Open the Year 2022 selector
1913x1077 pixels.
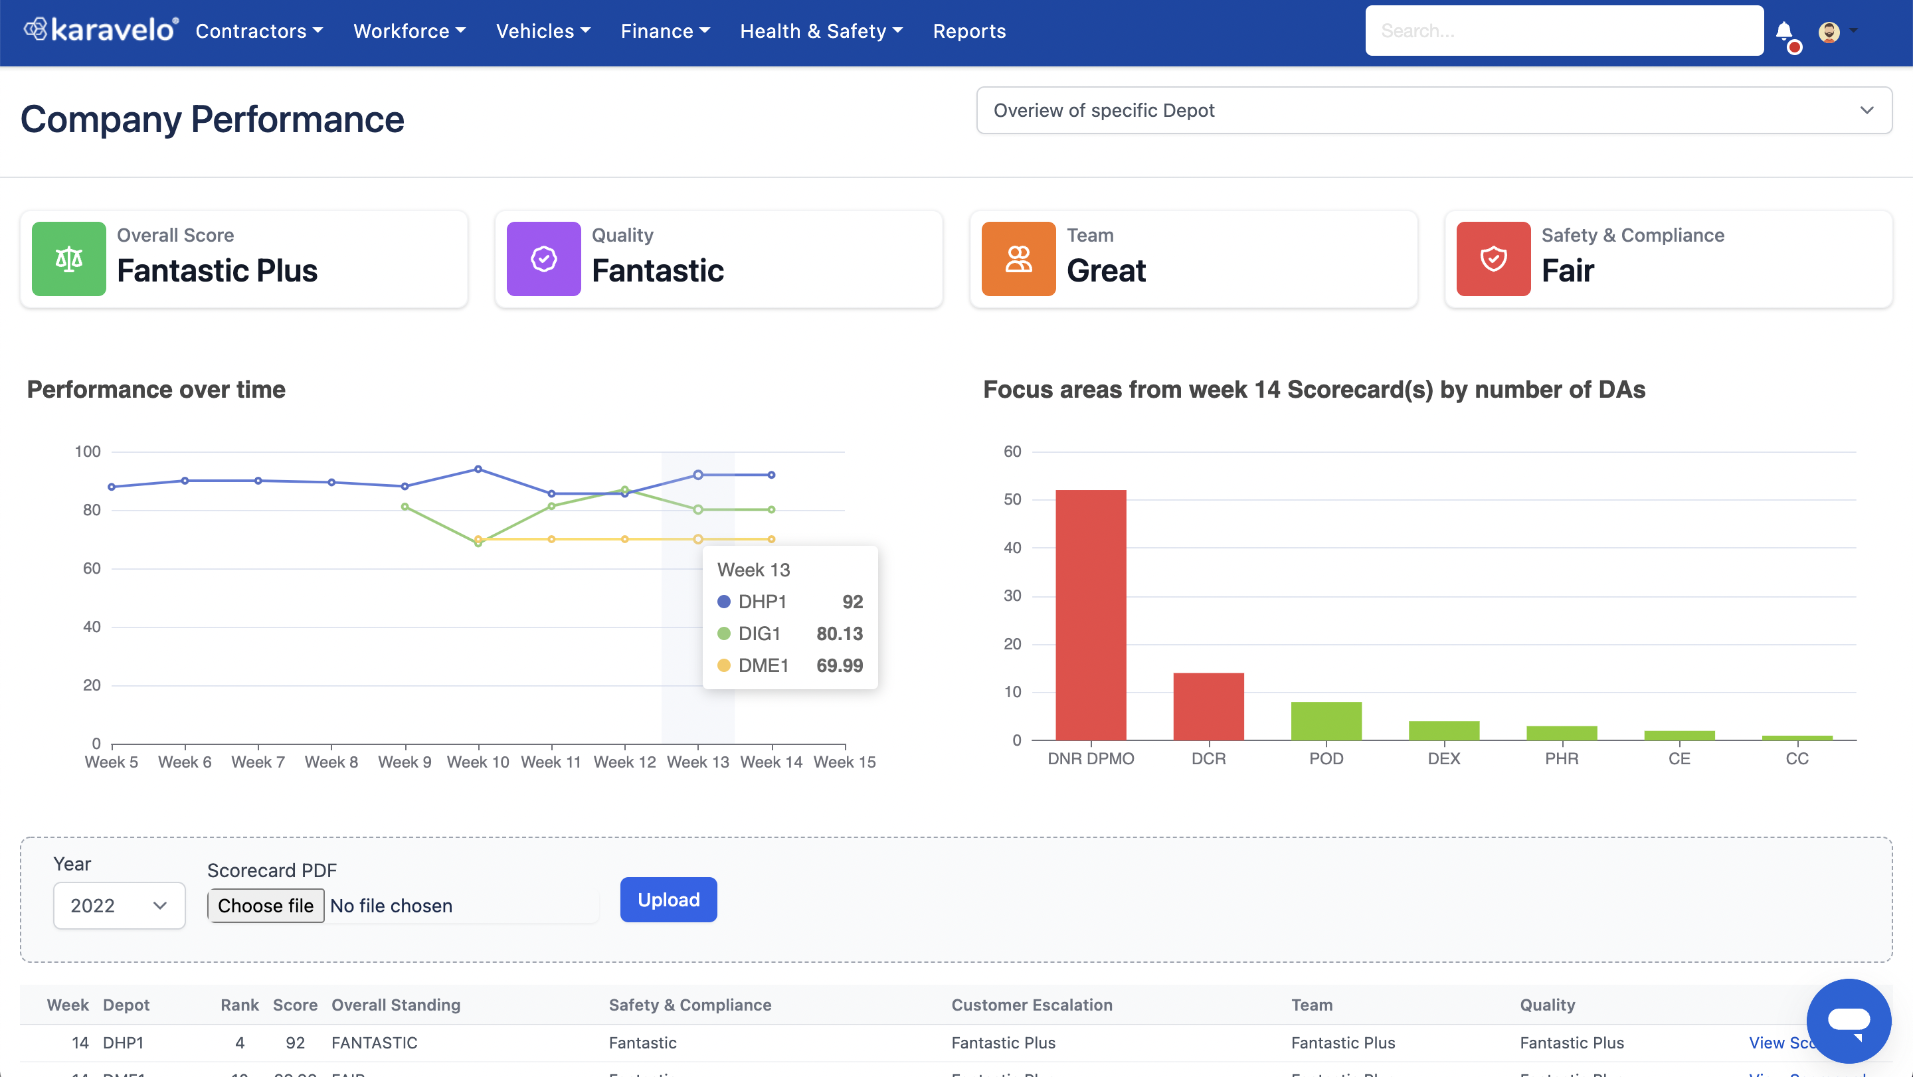[x=119, y=906]
